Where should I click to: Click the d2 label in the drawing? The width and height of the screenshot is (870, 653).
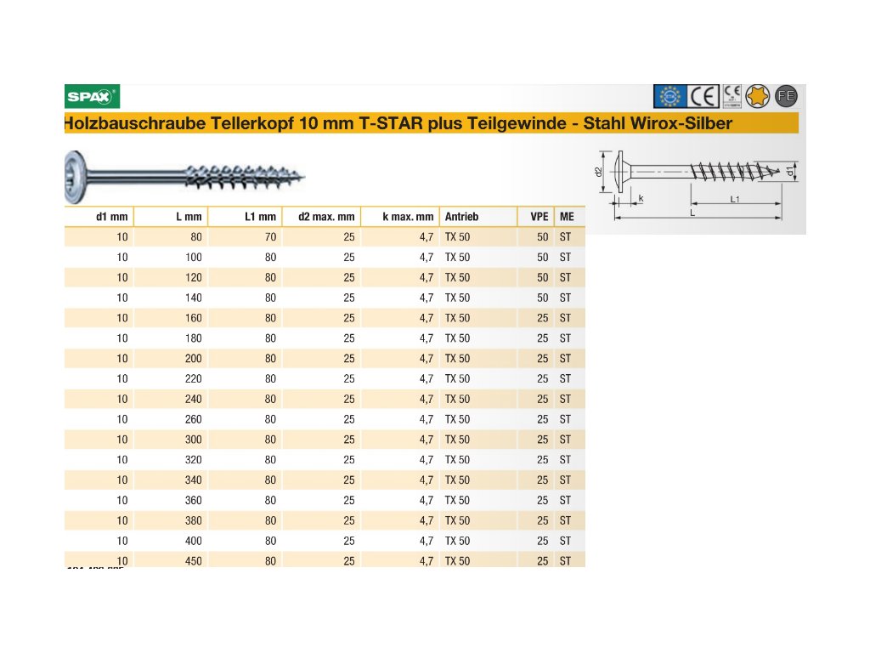[x=598, y=172]
